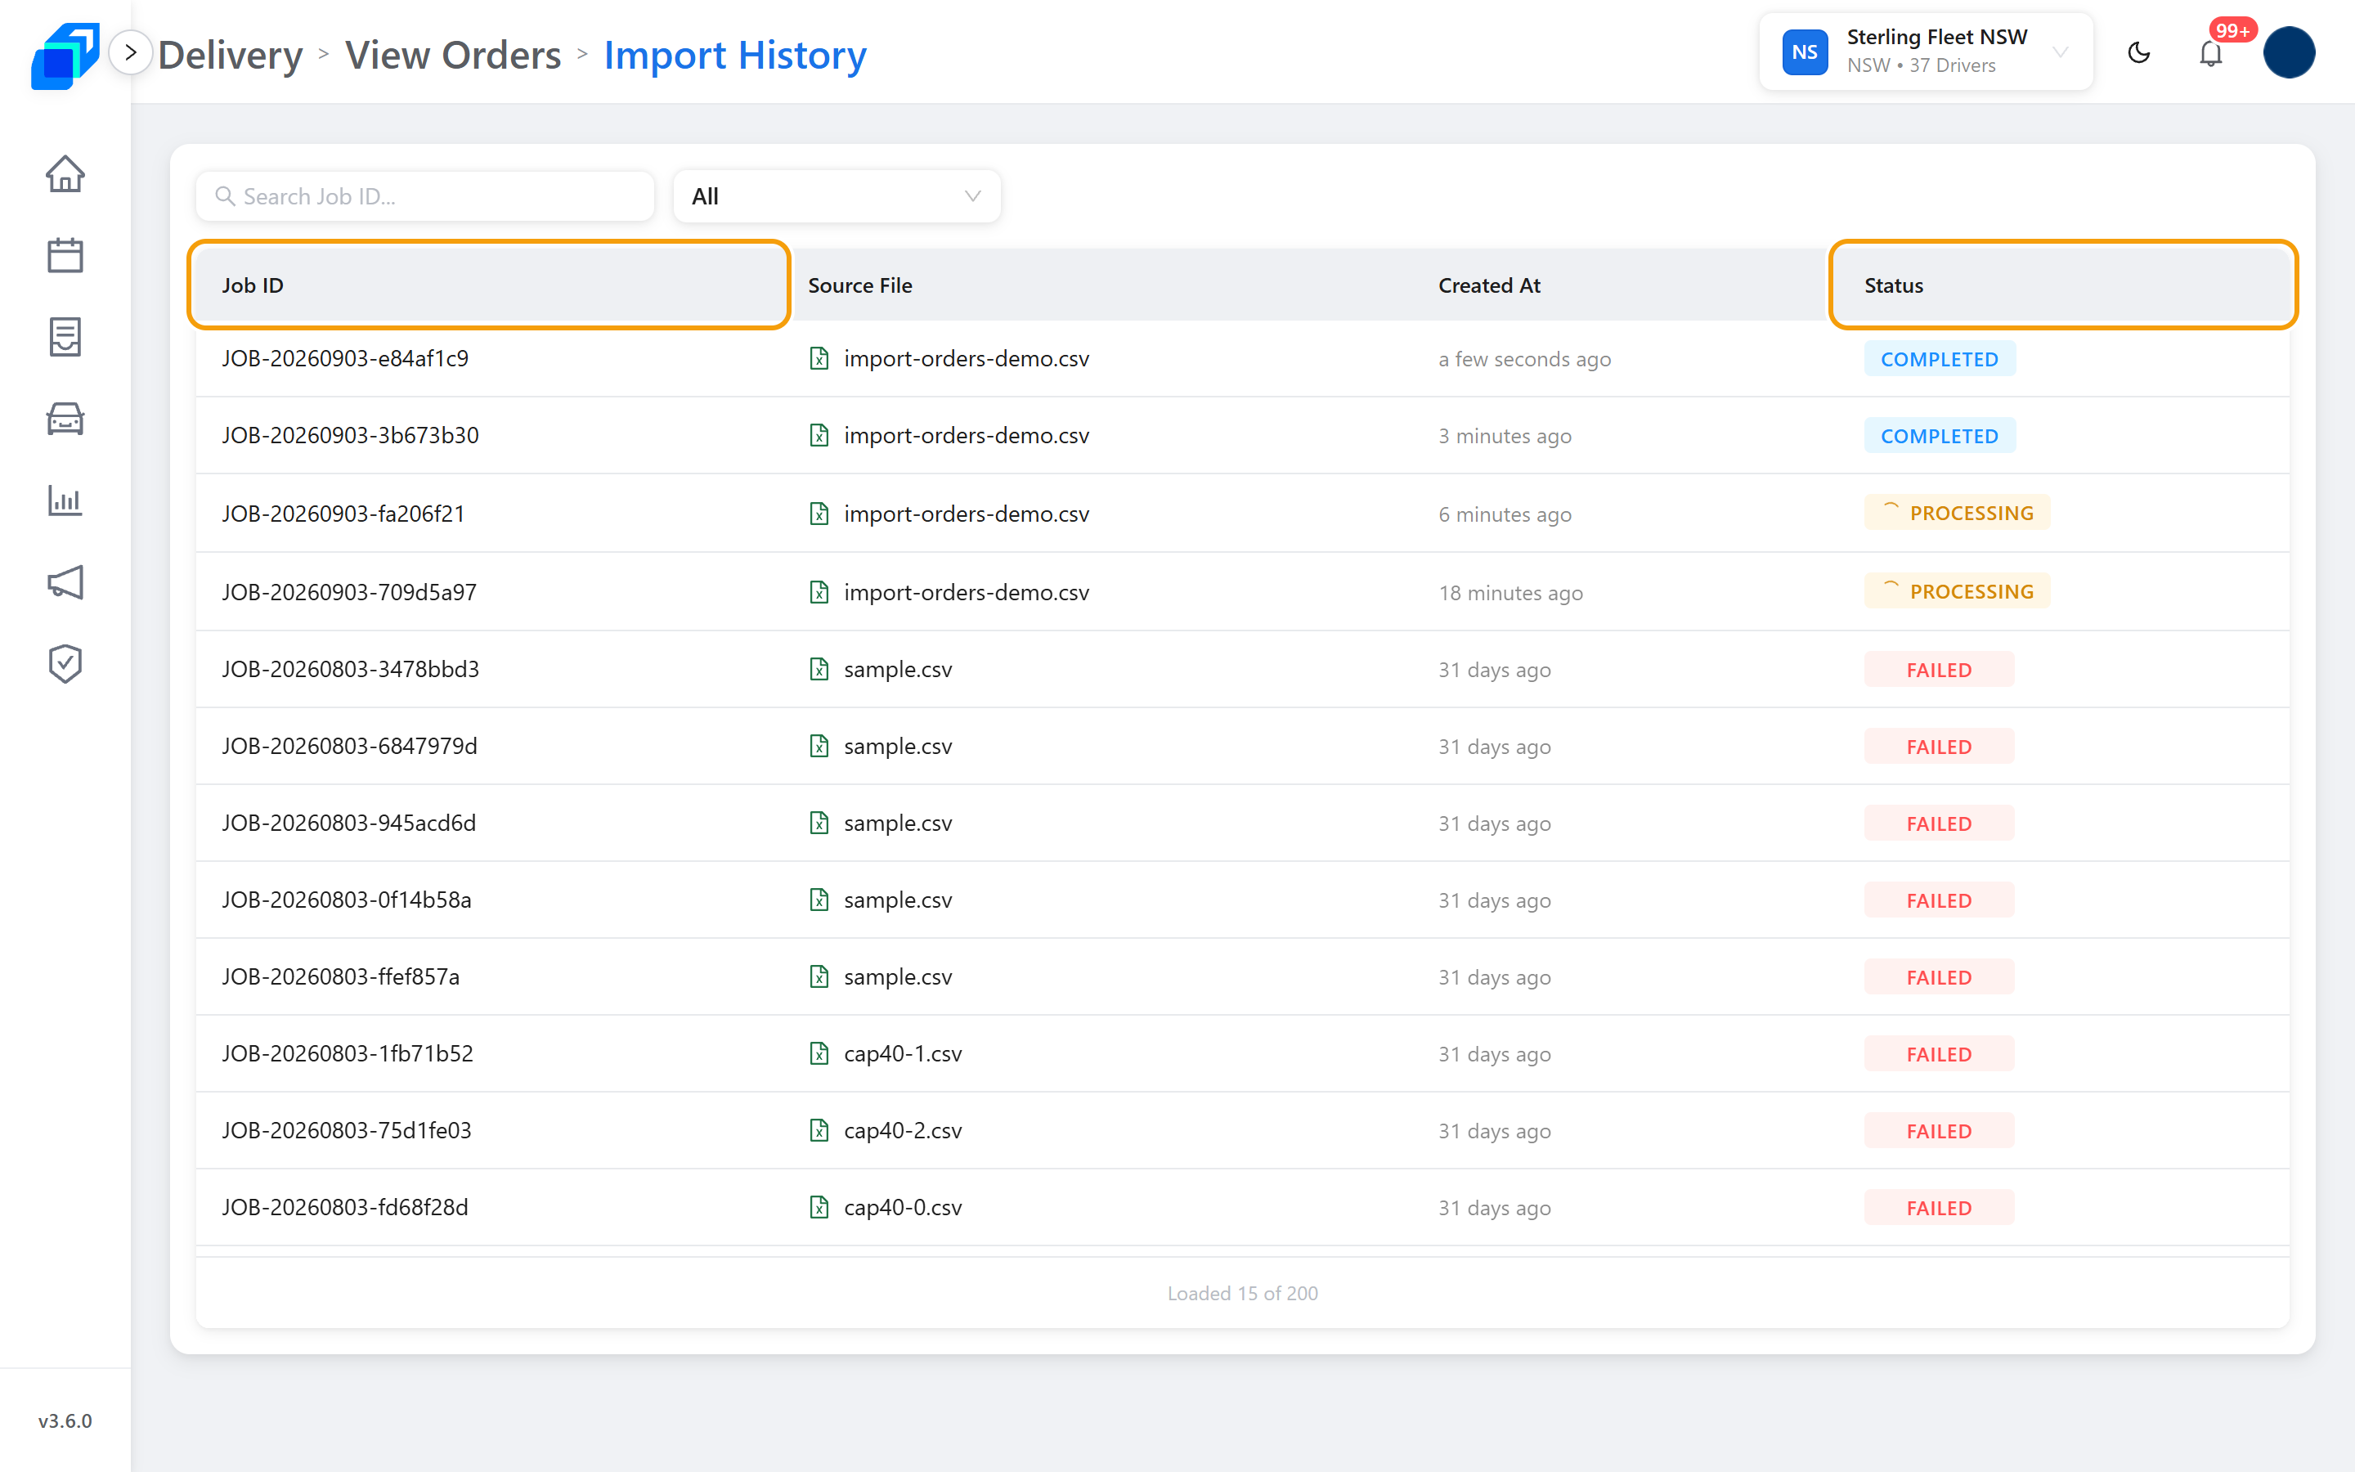Click file icon for JOB-20260903-3b673b30
2355x1472 pixels.
[819, 435]
